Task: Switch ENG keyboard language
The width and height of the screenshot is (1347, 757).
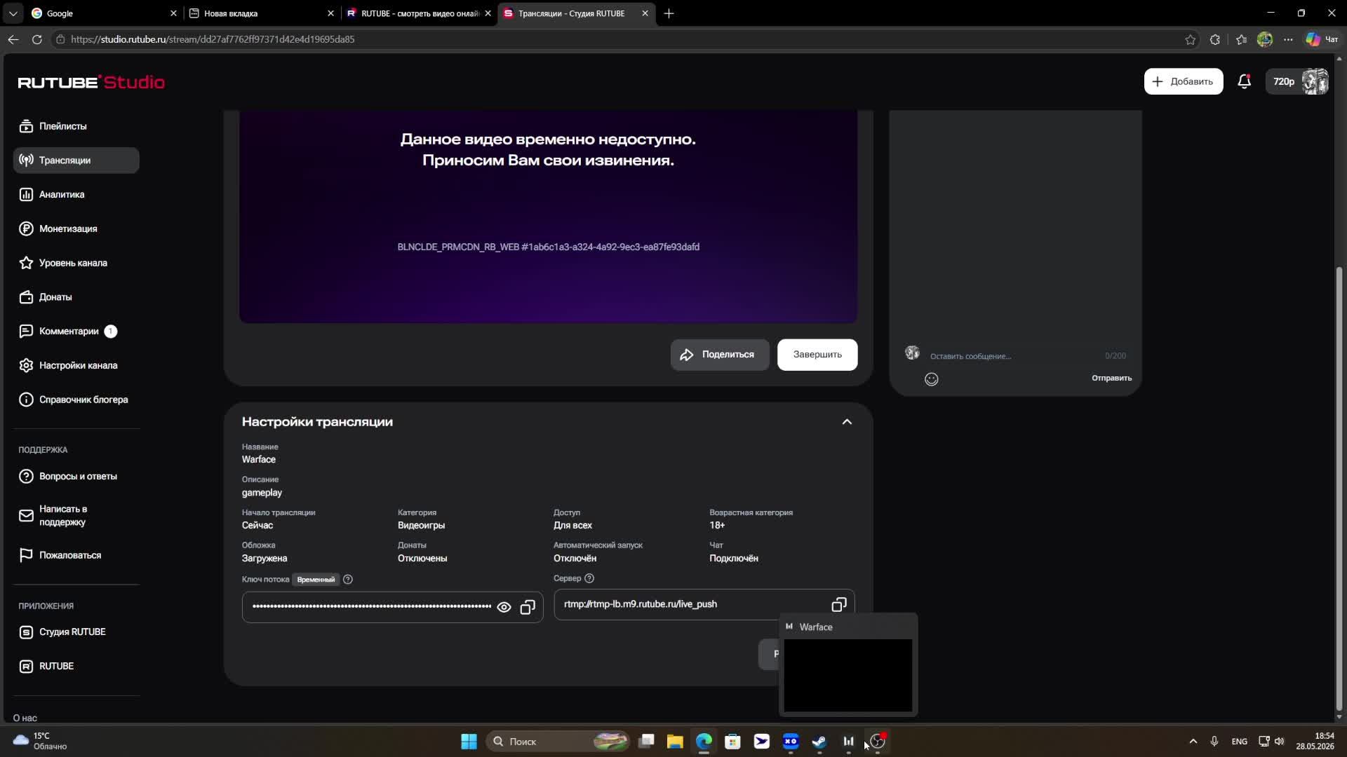Action: point(1239,742)
